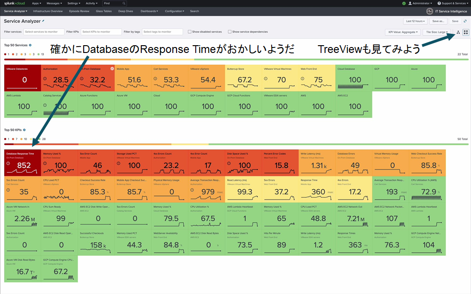Open the gear beside Top 50 KPIs
The height and width of the screenshot is (294, 471).
coord(24,130)
